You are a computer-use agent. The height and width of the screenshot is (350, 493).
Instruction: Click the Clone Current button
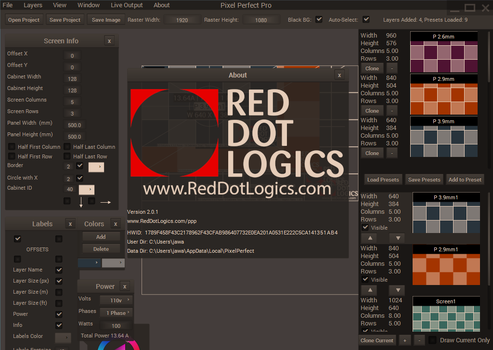point(376,340)
